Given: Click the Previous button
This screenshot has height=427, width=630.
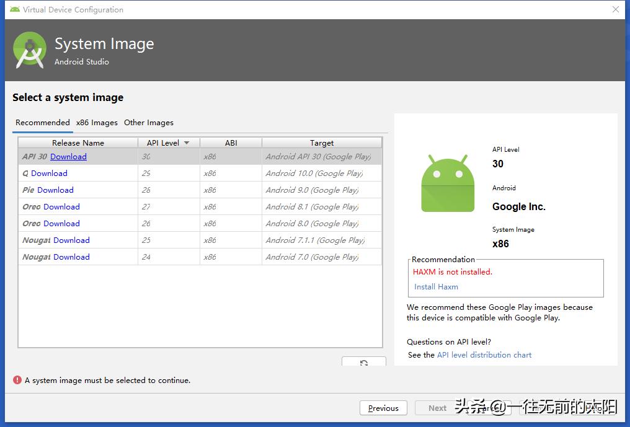Looking at the screenshot, I should (x=383, y=408).
